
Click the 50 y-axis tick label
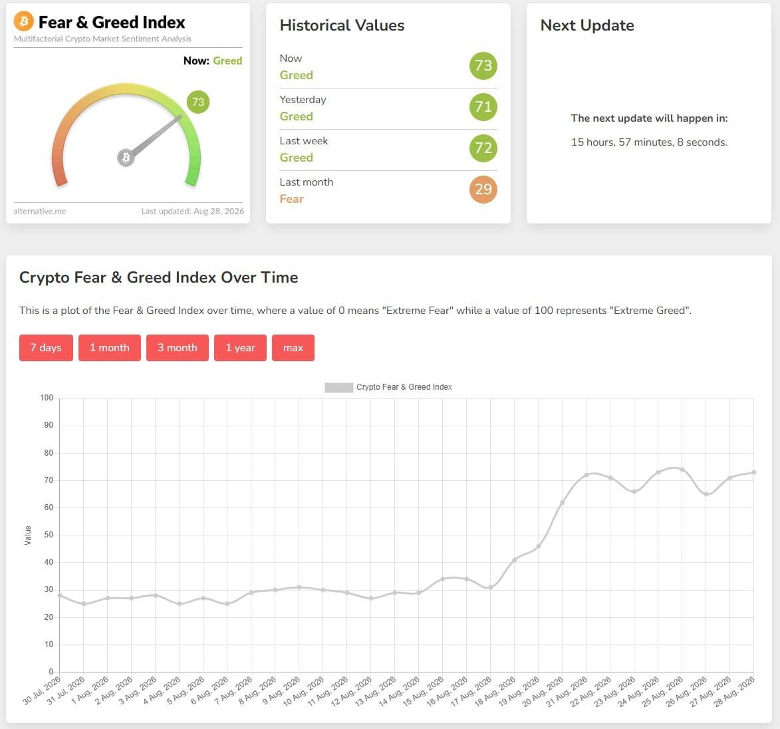coord(49,535)
